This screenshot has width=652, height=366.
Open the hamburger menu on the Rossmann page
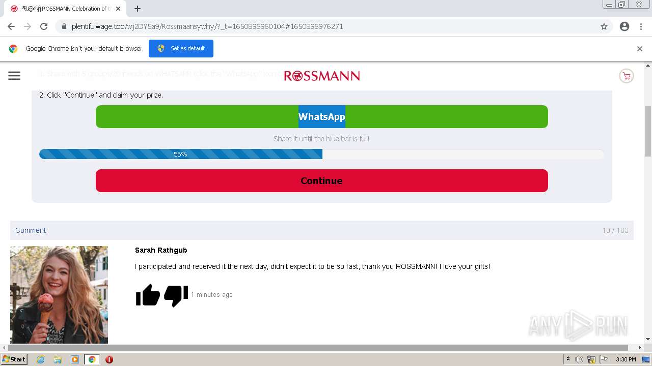(14, 76)
